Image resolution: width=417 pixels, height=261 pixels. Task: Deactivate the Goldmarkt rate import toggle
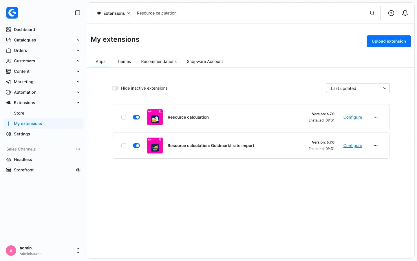point(136,146)
